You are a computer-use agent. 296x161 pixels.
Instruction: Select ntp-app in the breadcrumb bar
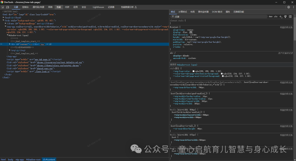click(x=20, y=159)
